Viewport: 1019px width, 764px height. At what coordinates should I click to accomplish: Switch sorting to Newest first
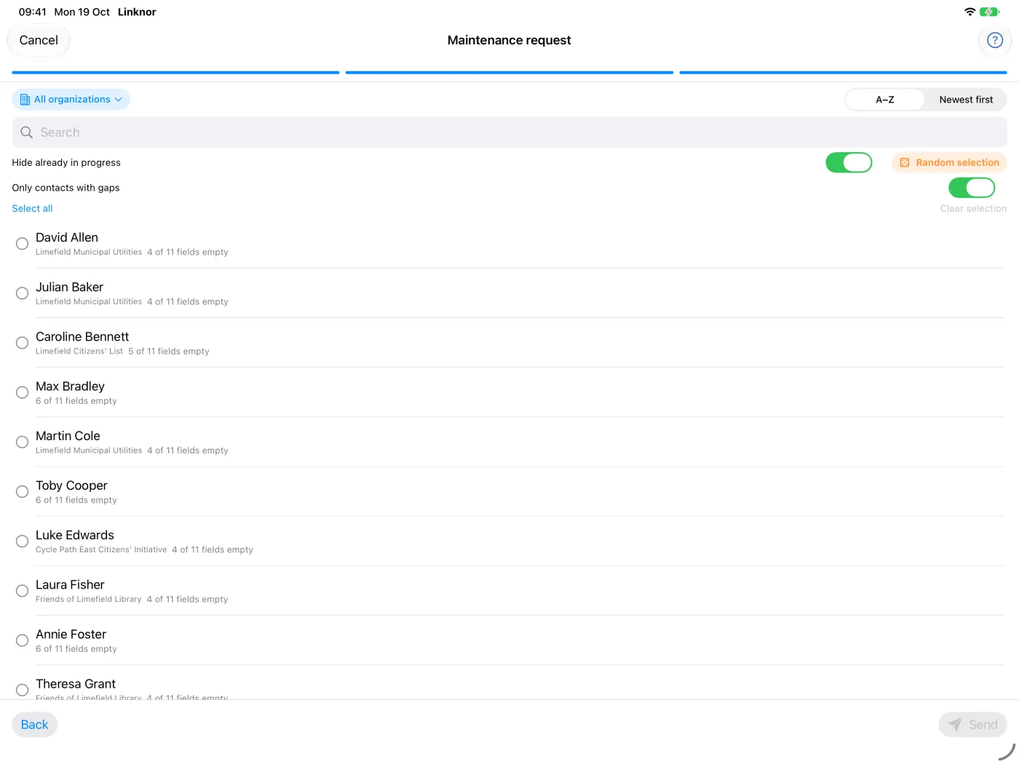966,100
